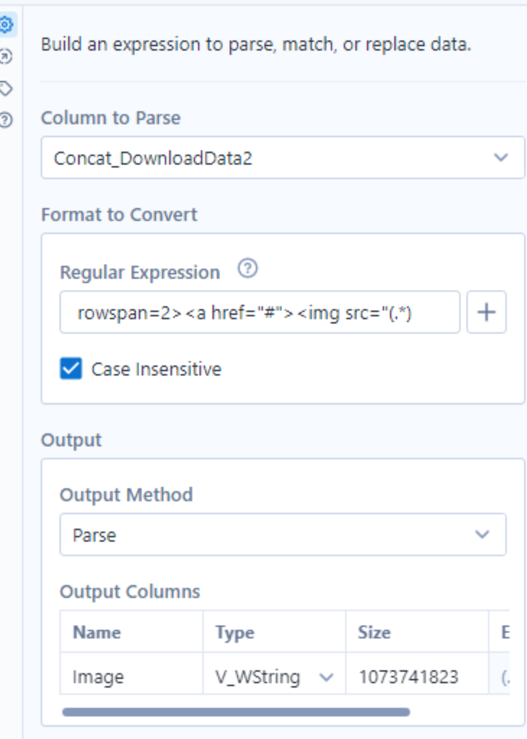527x739 pixels.
Task: Click the Case Insensitive label text
Action: (x=156, y=369)
